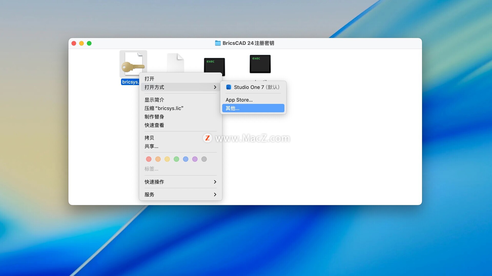Select 打开 in context menu
This screenshot has width=492, height=276.
tap(149, 79)
